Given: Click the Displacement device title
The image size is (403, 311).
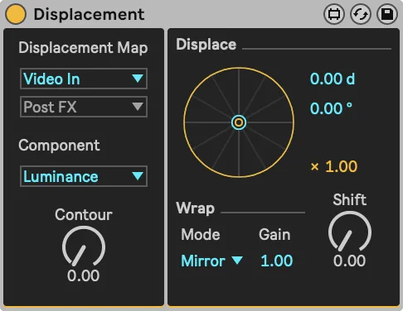Looking at the screenshot, I should point(89,14).
